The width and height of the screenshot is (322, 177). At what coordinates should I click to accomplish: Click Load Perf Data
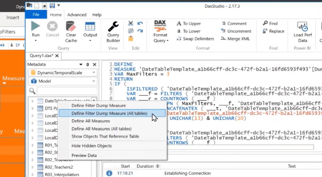[x=303, y=32]
